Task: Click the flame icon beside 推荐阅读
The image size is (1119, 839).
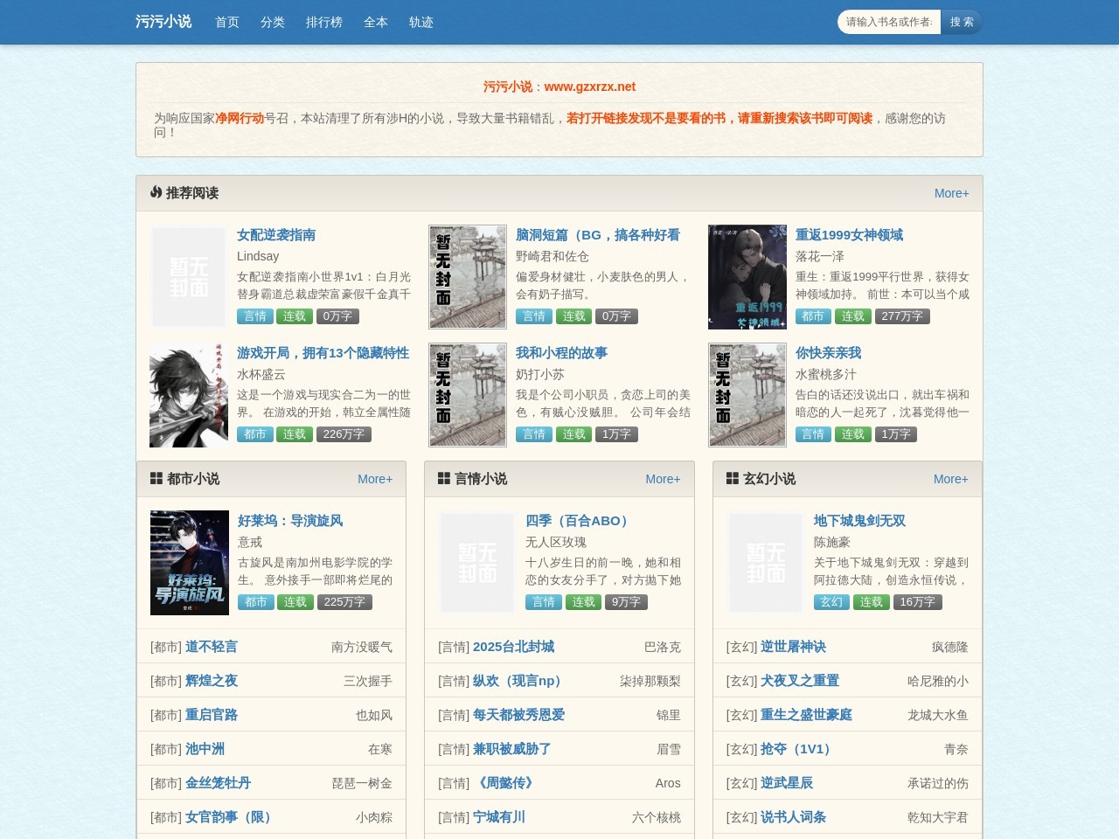Action: [156, 193]
